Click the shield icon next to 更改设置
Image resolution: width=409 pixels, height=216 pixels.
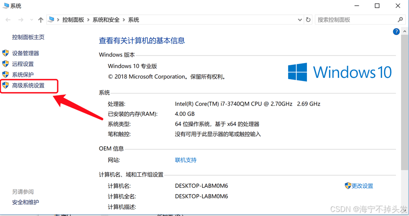click(348, 186)
